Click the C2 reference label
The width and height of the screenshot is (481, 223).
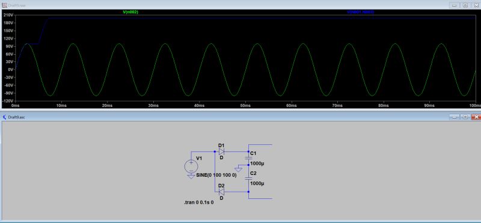tap(253, 173)
